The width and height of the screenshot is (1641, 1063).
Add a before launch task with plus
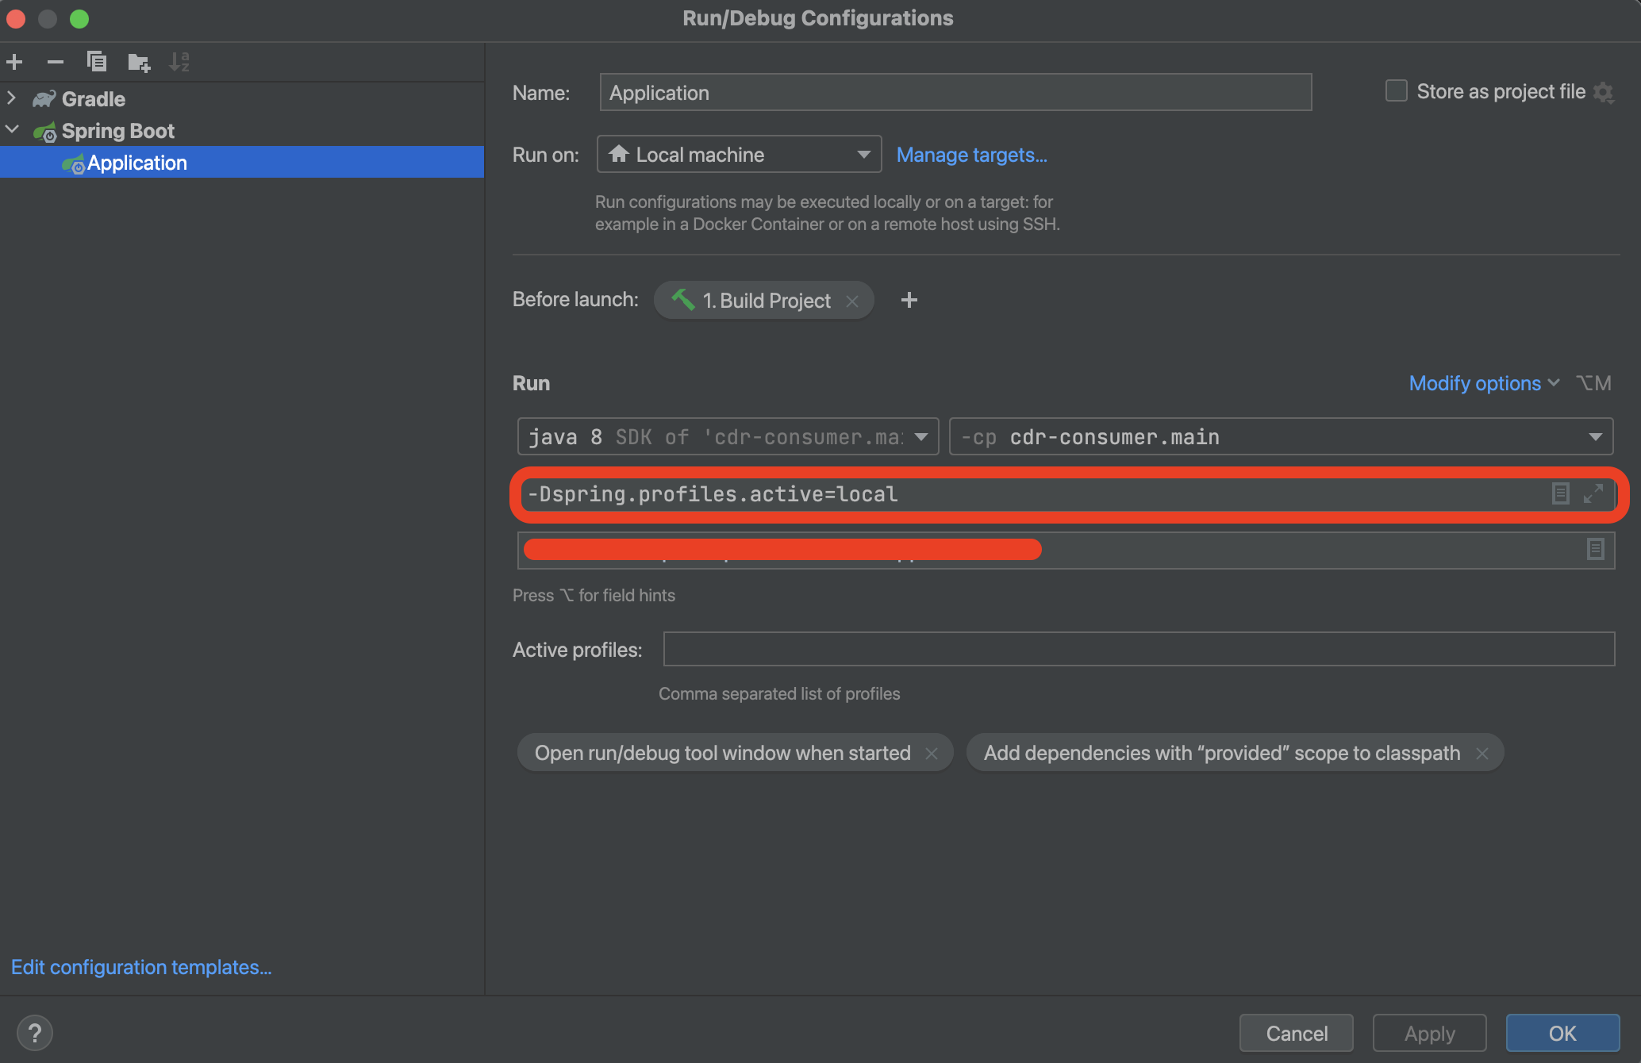[x=909, y=300]
